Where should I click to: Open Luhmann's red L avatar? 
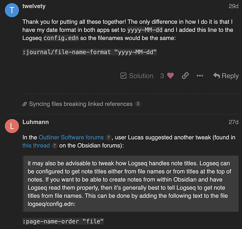[x=12, y=126]
